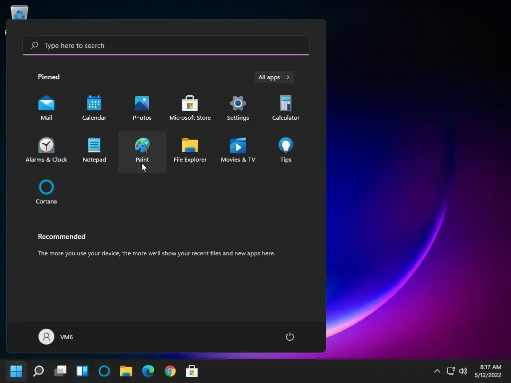Open the Widgets panel from taskbar

coord(82,371)
